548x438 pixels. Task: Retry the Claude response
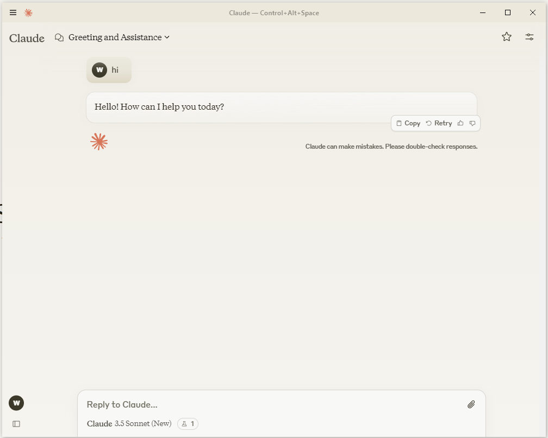[x=439, y=123]
